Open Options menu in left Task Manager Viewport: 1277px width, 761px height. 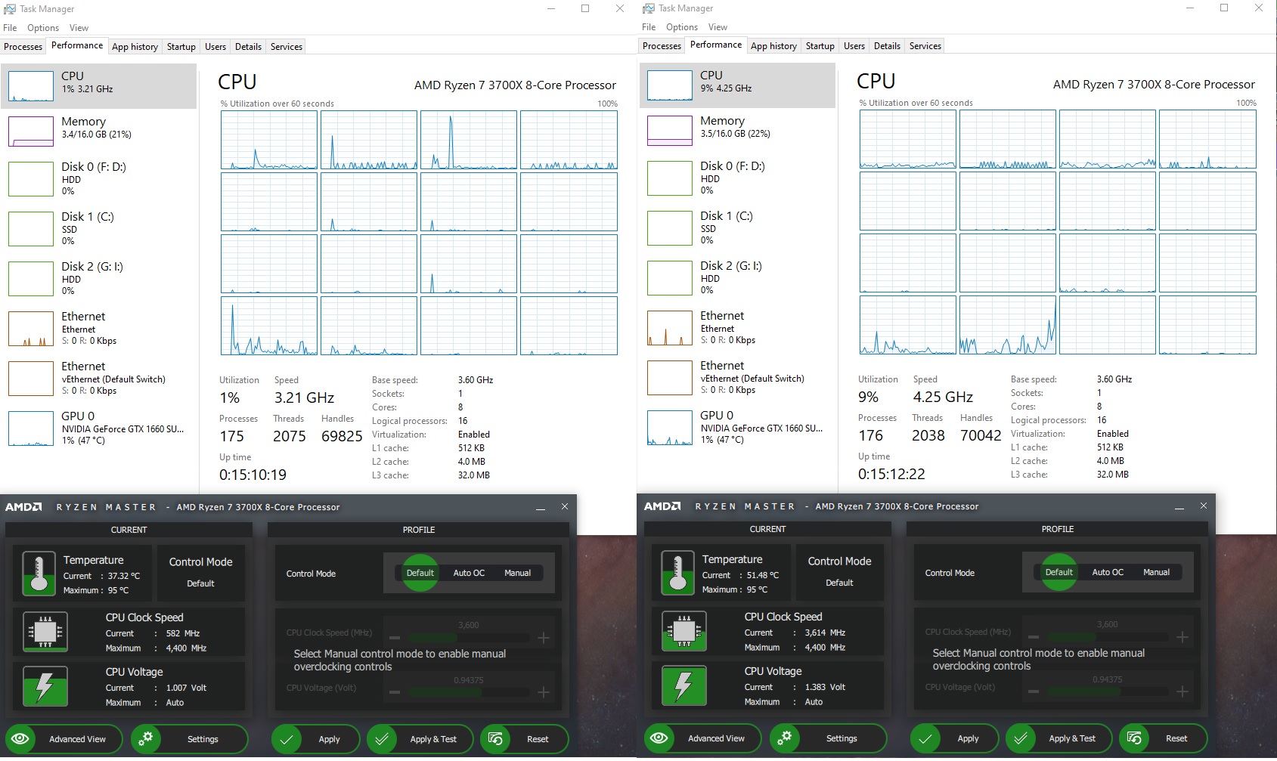[43, 28]
